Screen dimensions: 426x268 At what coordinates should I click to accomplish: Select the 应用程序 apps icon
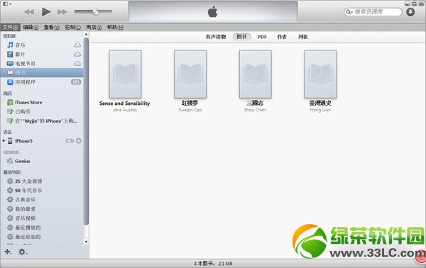click(10, 82)
